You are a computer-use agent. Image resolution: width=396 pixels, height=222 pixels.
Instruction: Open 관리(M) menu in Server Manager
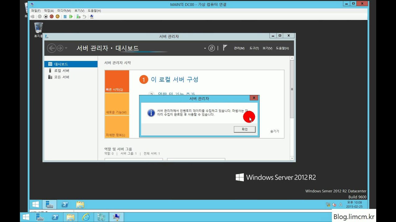pos(239,48)
